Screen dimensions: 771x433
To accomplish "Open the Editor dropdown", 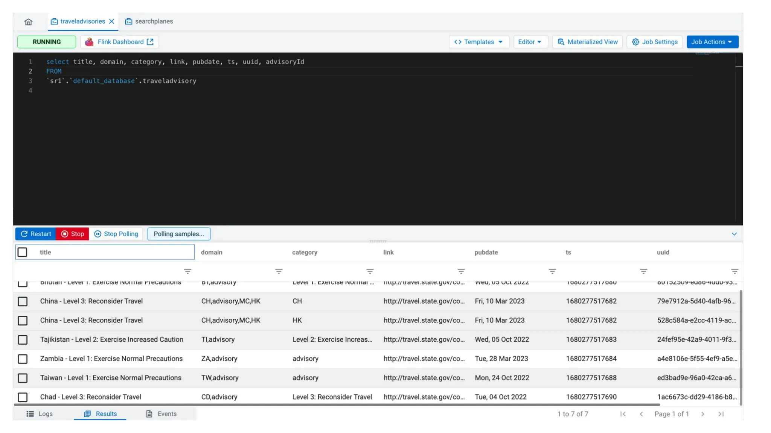I will (x=530, y=42).
